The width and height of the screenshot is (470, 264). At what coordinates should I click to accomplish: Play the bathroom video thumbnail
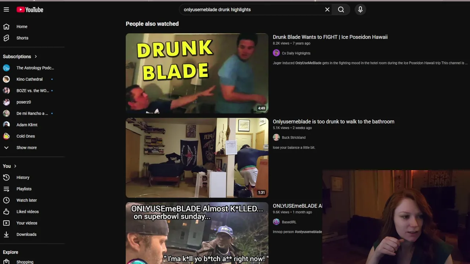point(197,158)
